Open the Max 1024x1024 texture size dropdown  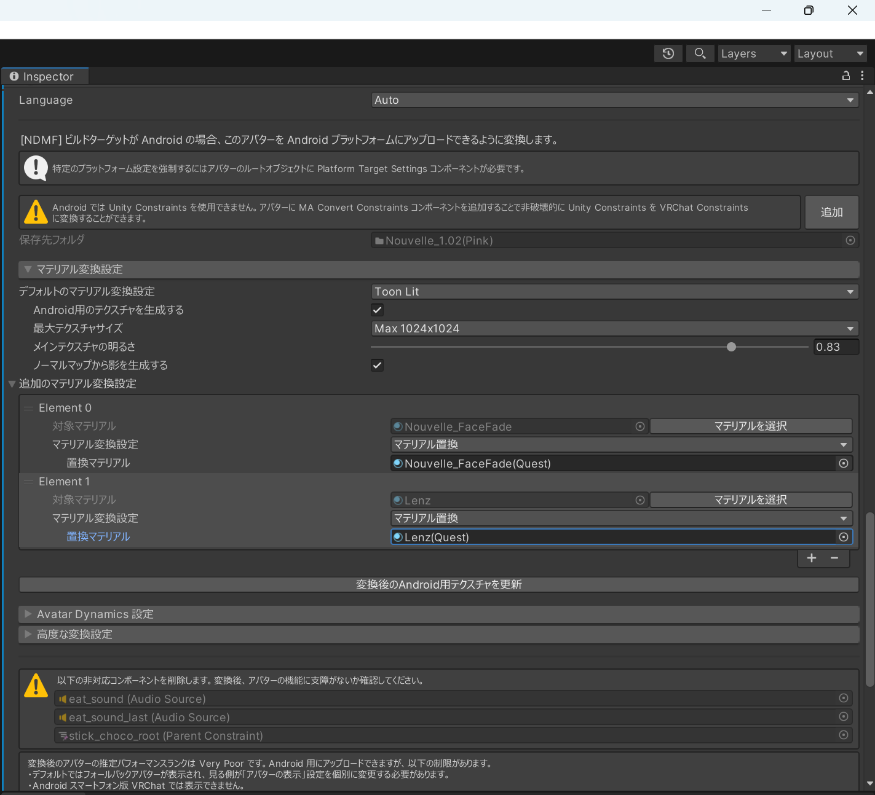[x=614, y=329]
